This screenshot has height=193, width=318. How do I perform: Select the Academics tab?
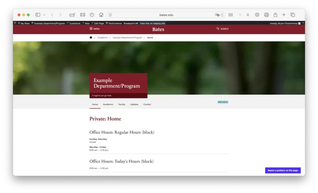click(108, 104)
